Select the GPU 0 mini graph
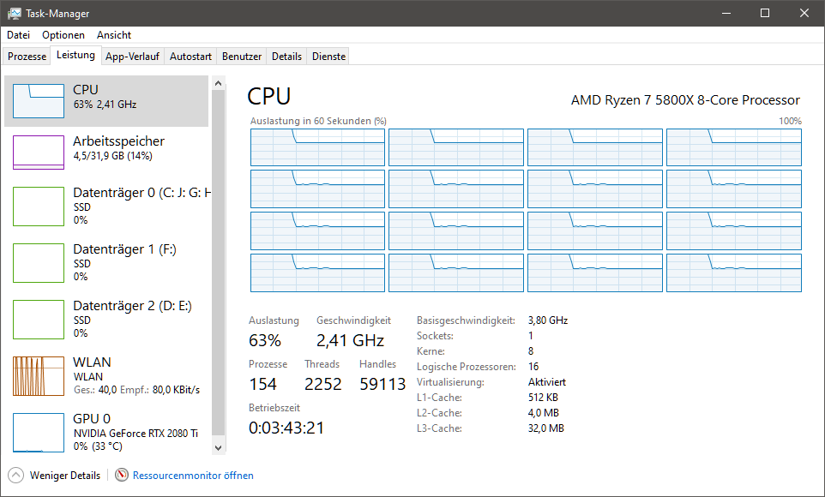 [x=39, y=433]
